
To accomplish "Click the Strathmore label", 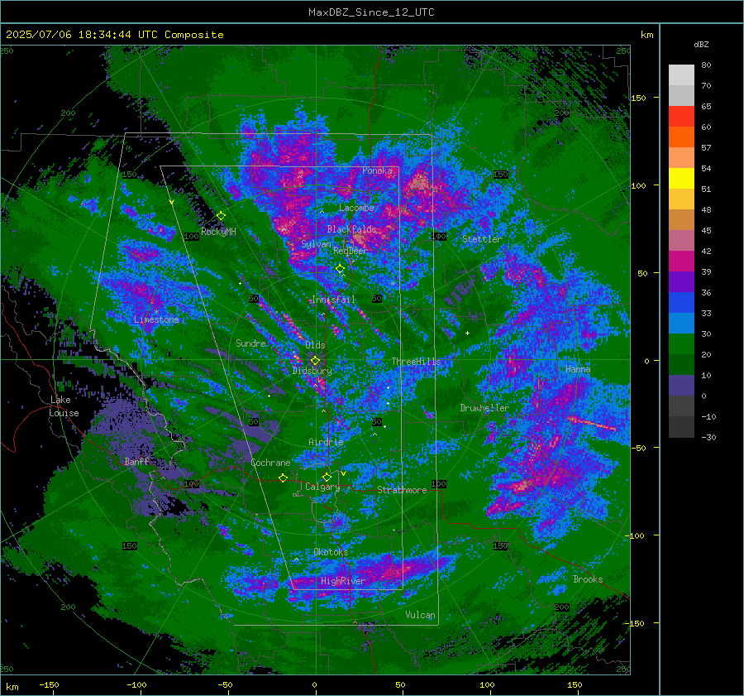I will [402, 490].
